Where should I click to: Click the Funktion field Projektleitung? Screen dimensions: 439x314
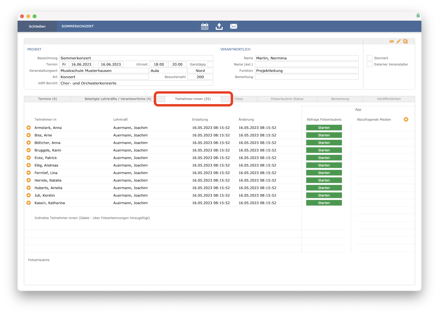(x=307, y=71)
